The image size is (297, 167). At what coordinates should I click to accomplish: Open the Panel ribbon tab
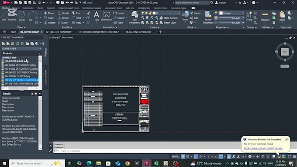(40, 8)
